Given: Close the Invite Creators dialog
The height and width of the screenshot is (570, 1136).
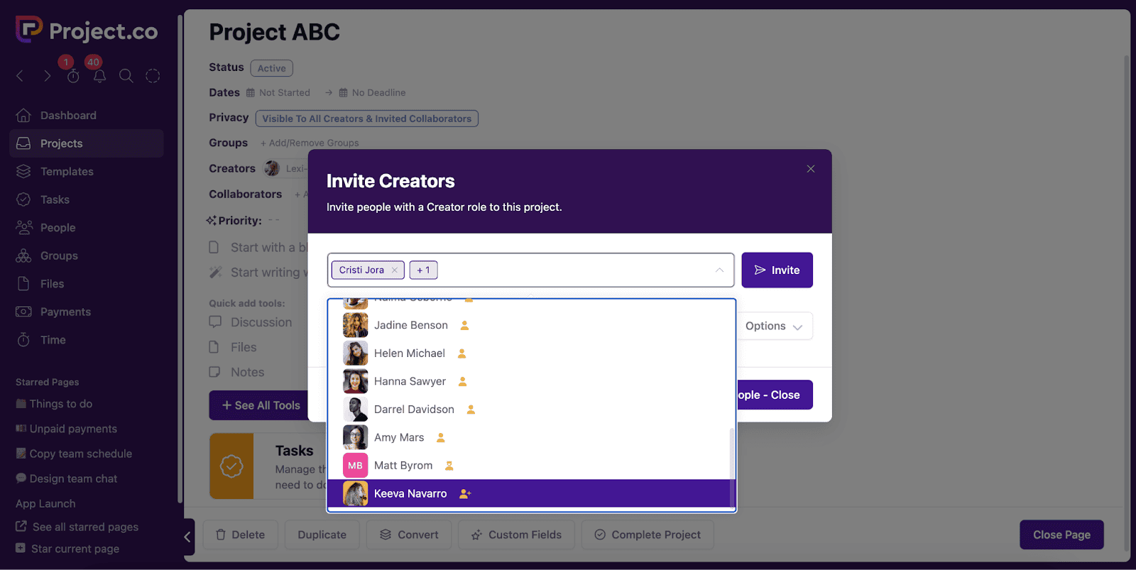Looking at the screenshot, I should (810, 169).
